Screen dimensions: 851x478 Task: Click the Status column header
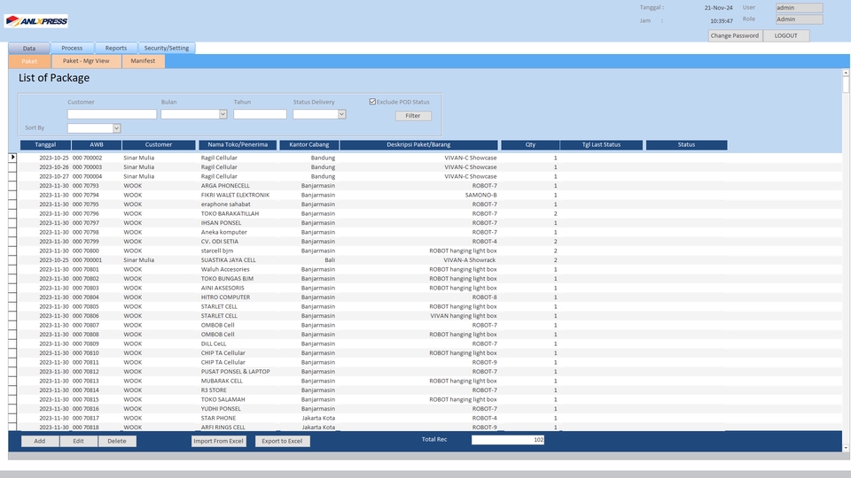point(686,144)
